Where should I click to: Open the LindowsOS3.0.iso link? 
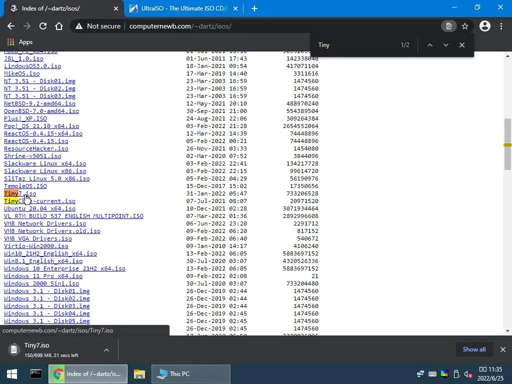click(x=32, y=66)
